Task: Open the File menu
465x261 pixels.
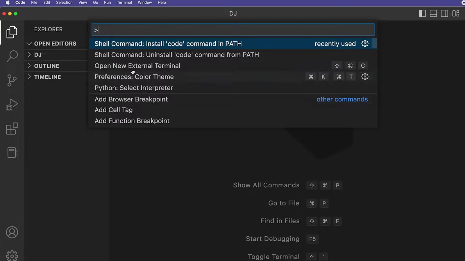Action: [34, 3]
